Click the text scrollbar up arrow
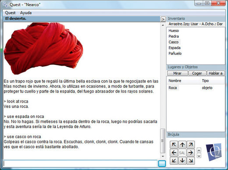 163,25
